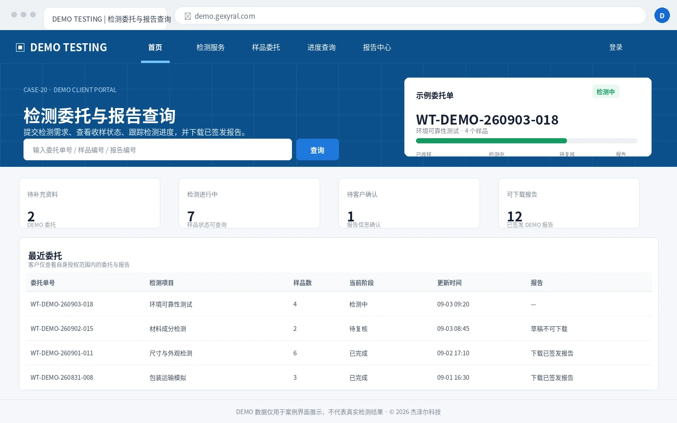Image resolution: width=677 pixels, height=423 pixels.
Task: Open the 检测进行中 stat card
Action: (x=249, y=203)
